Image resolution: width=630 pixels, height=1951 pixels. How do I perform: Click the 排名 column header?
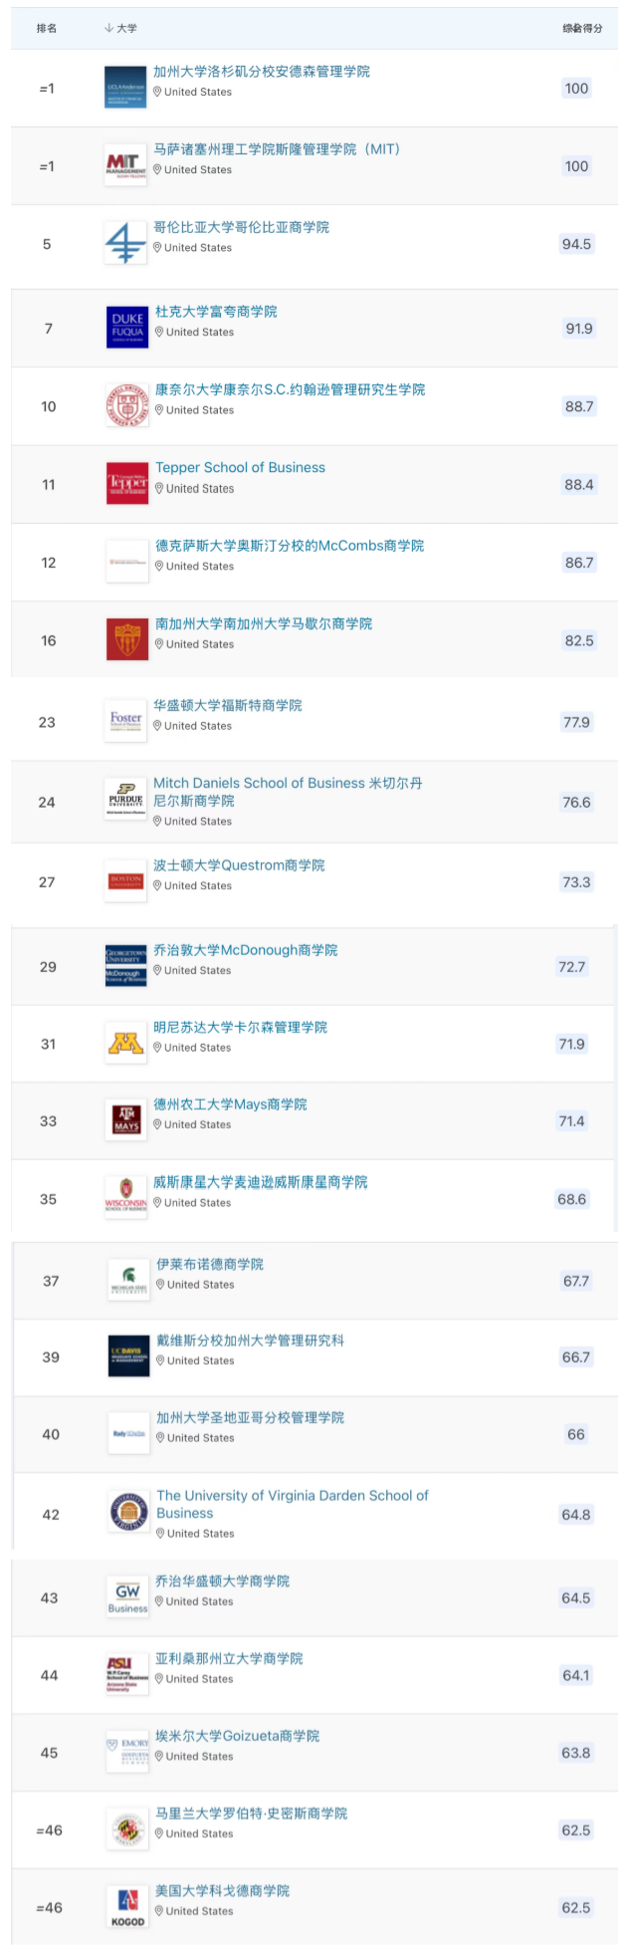47,28
